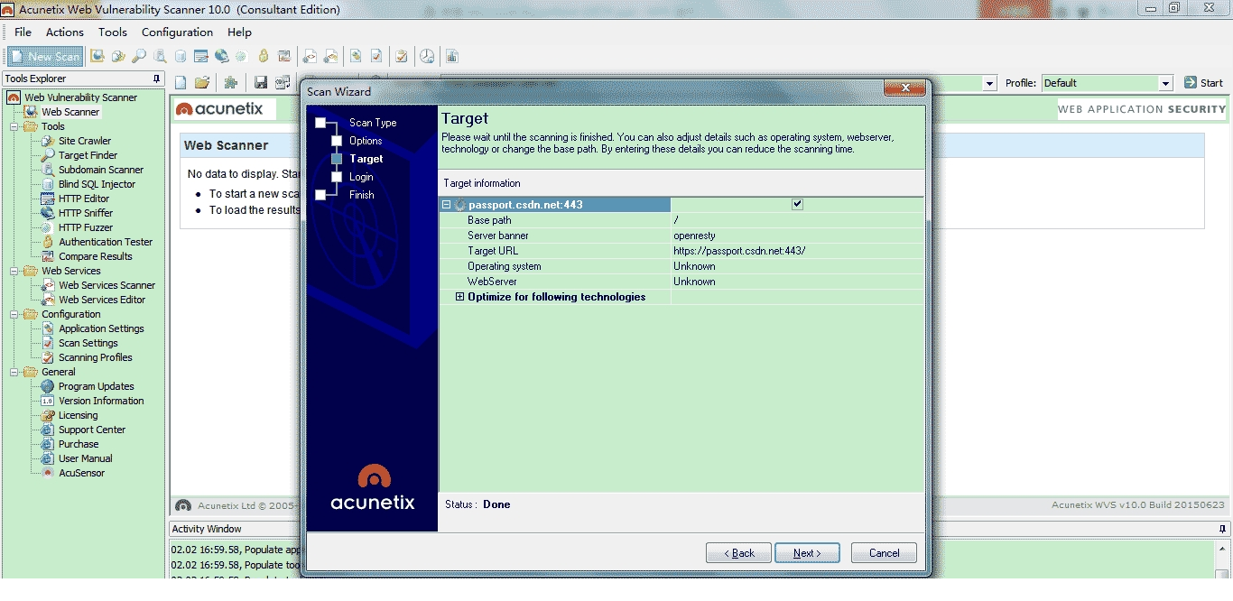The image size is (1233, 601).
Task: Click the Server banner value openresty
Action: click(694, 236)
